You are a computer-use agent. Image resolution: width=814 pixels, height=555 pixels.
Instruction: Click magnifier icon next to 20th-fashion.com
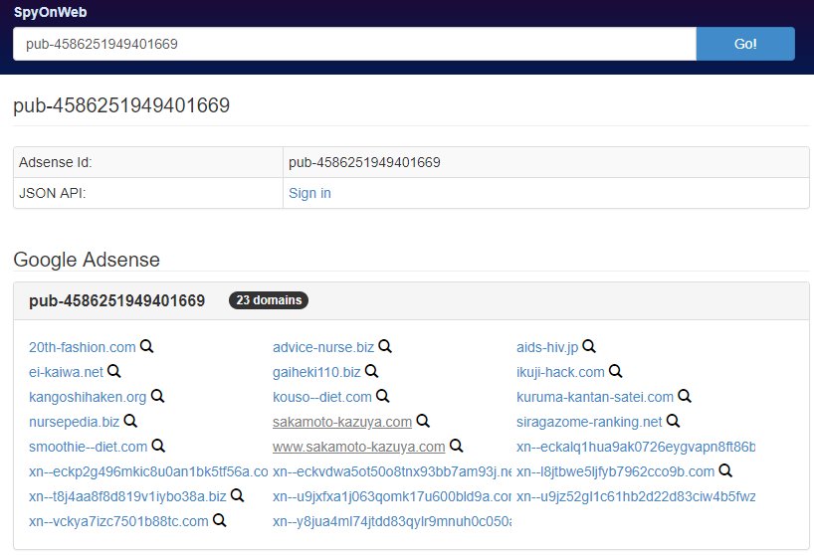(147, 346)
